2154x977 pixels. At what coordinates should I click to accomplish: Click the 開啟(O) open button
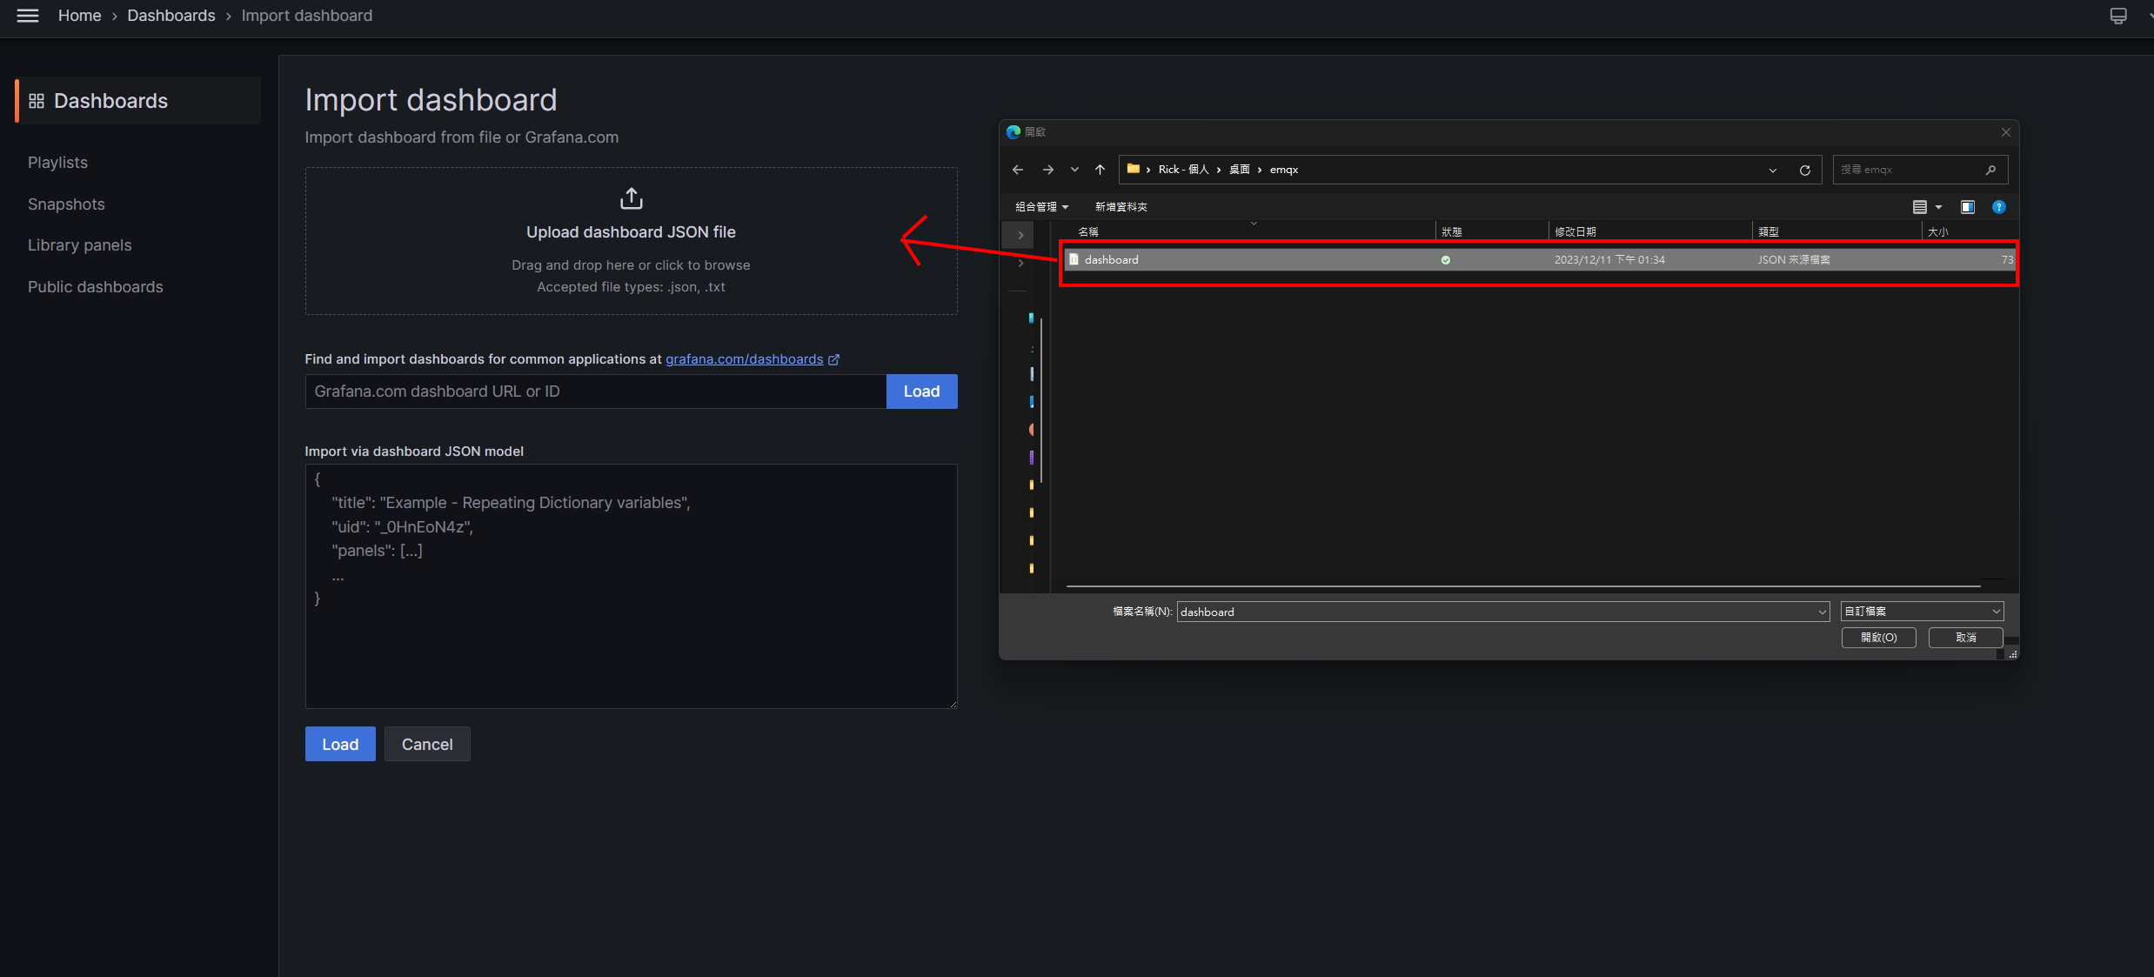coord(1878,638)
